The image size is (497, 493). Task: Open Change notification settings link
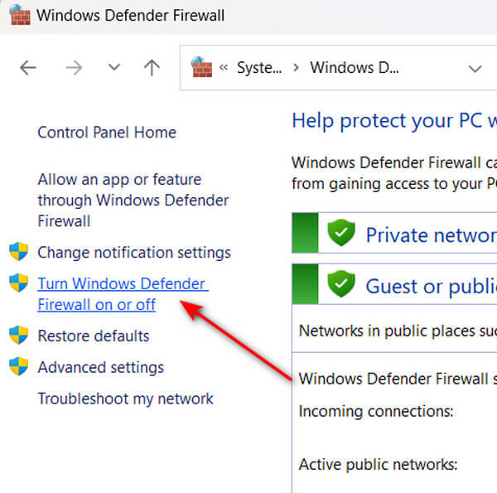pyautogui.click(x=134, y=253)
